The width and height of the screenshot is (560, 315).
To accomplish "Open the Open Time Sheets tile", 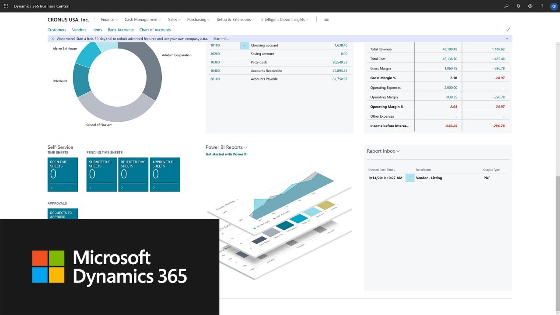I will point(63,175).
